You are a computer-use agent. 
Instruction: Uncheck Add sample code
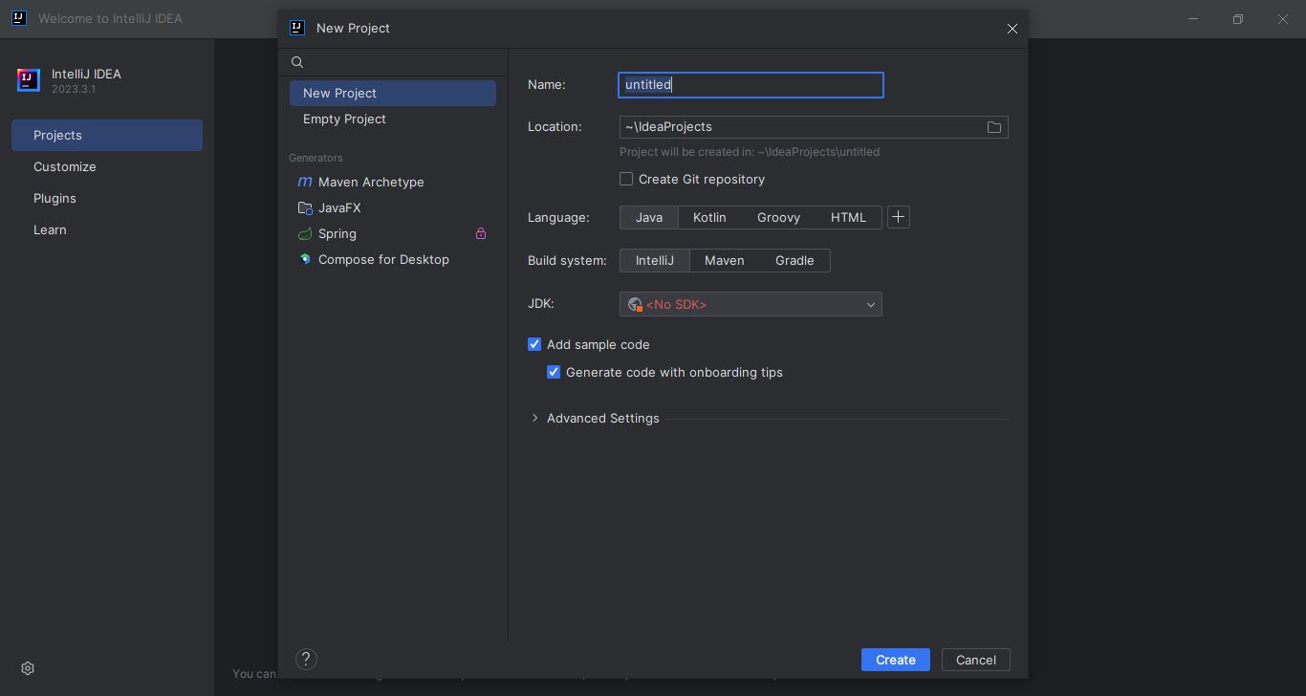click(534, 344)
